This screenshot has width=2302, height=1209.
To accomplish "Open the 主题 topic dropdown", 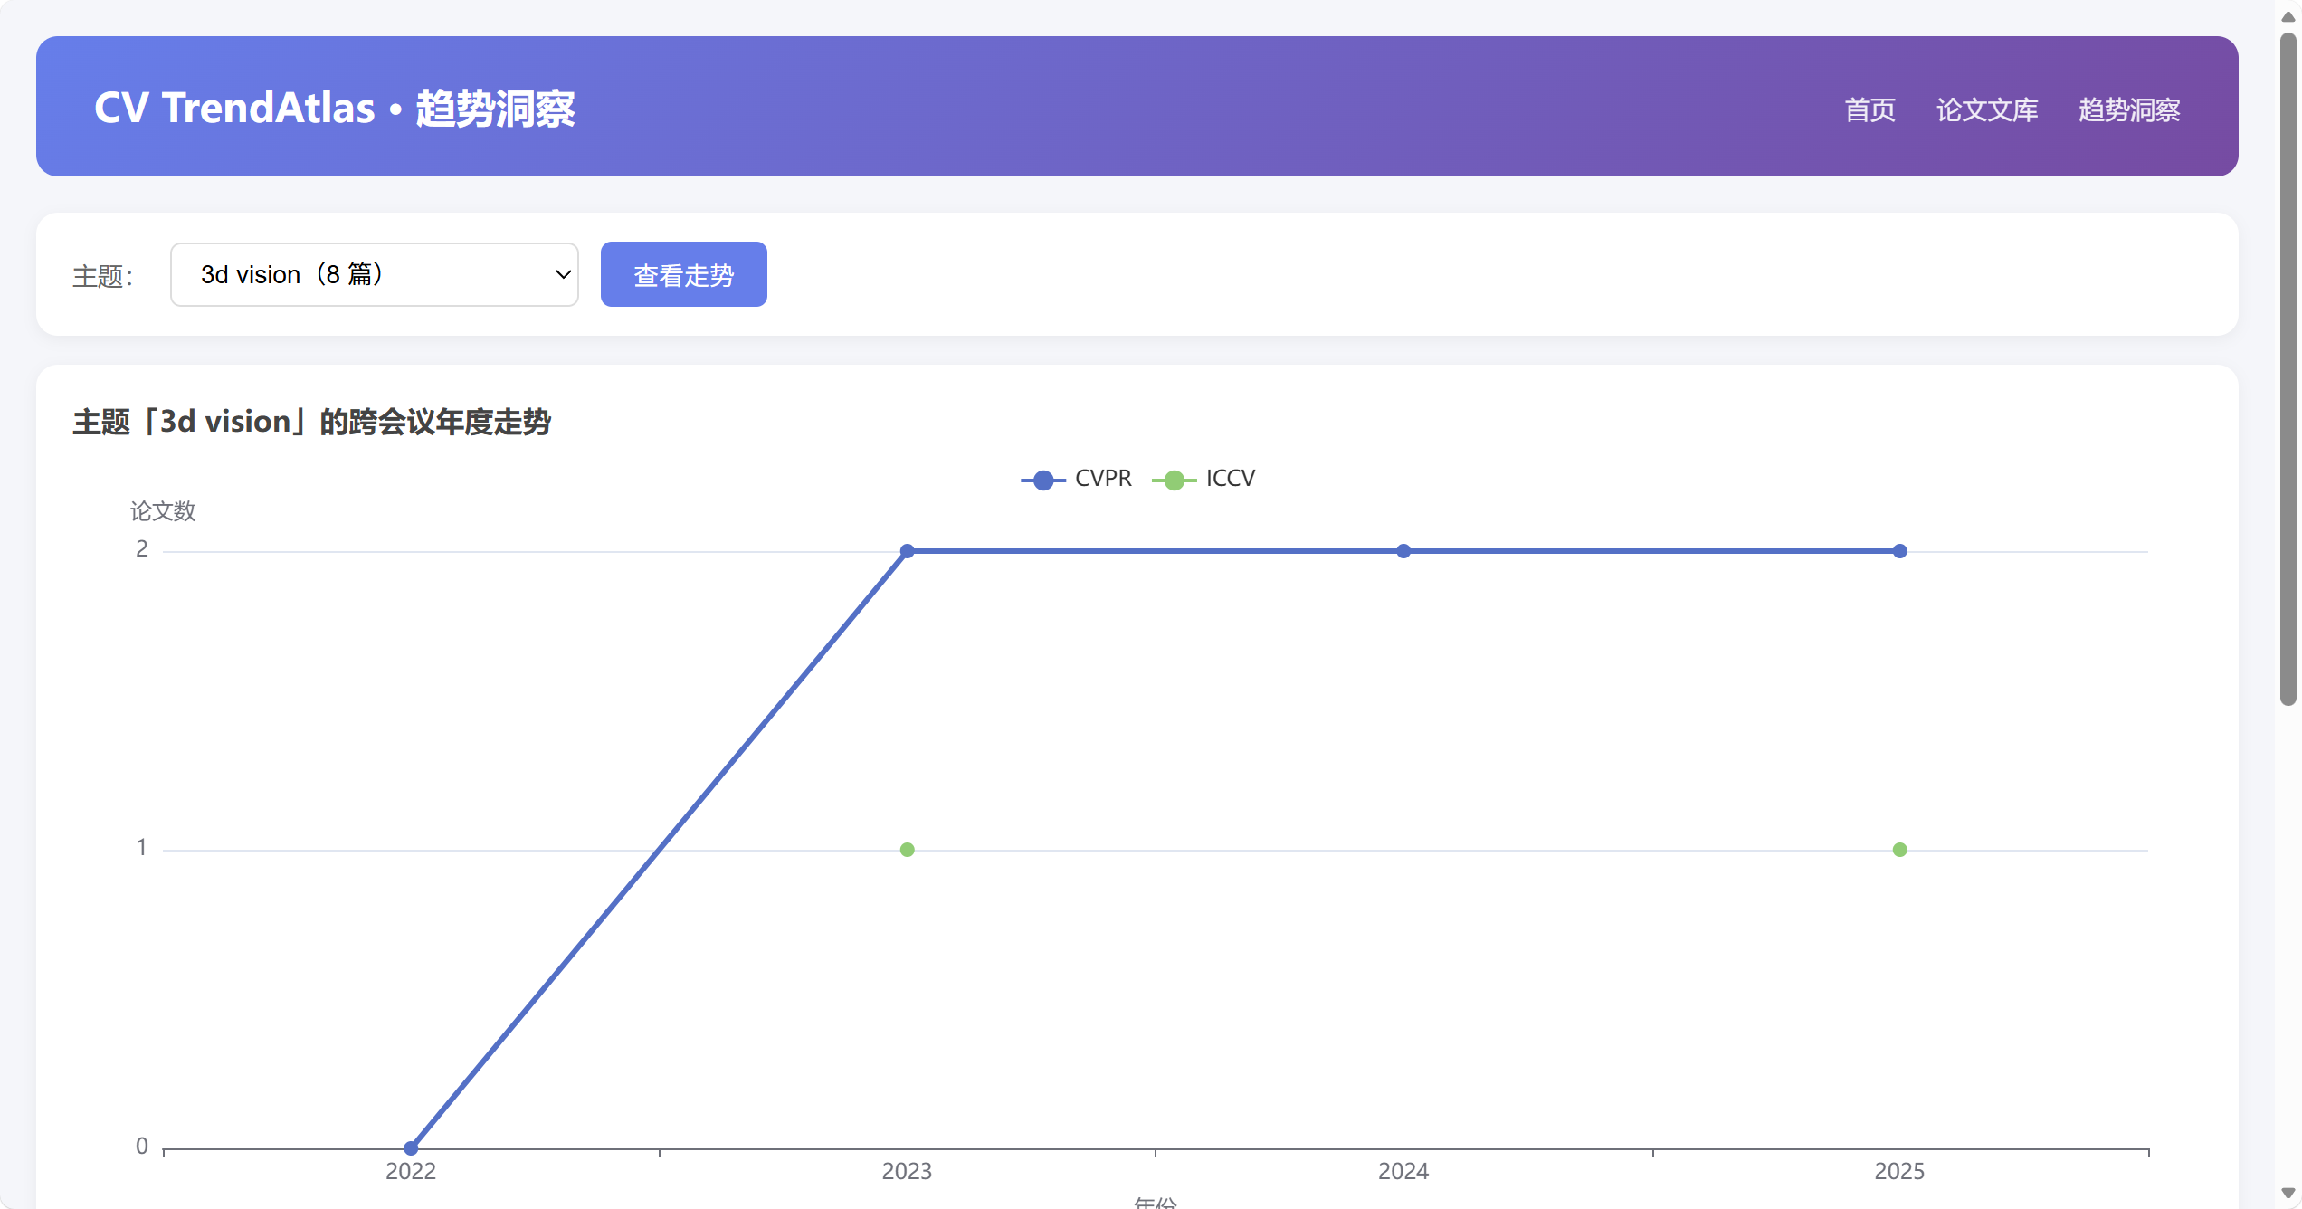I will [x=374, y=274].
